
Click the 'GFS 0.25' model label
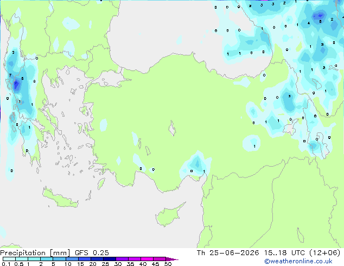[x=92, y=253]
